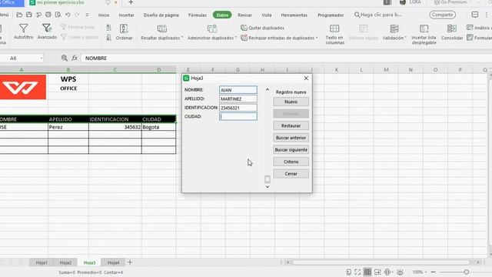
Task: Select Rechazar entradas de duplicados
Action: click(x=279, y=38)
